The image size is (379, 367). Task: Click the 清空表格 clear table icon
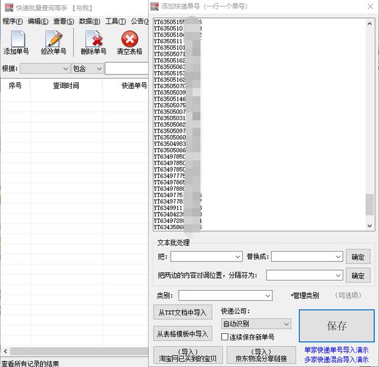[x=129, y=40]
